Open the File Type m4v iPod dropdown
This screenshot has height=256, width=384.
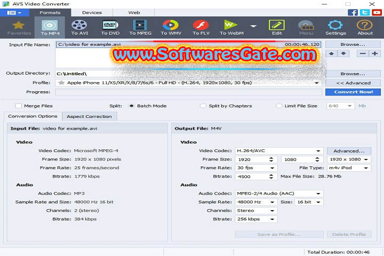point(349,168)
